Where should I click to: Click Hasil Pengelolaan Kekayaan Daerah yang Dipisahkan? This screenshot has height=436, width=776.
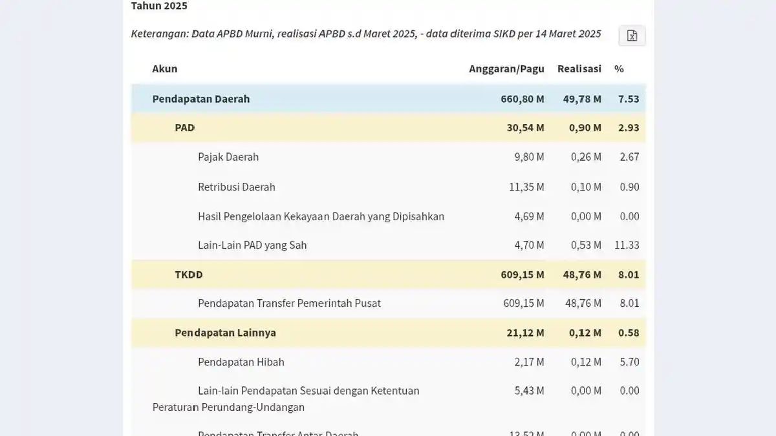tap(321, 216)
